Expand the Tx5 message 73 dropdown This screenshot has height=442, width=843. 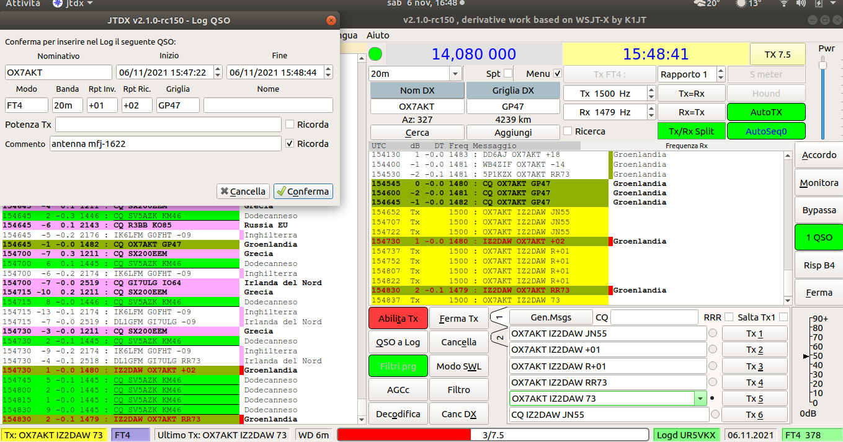click(701, 398)
